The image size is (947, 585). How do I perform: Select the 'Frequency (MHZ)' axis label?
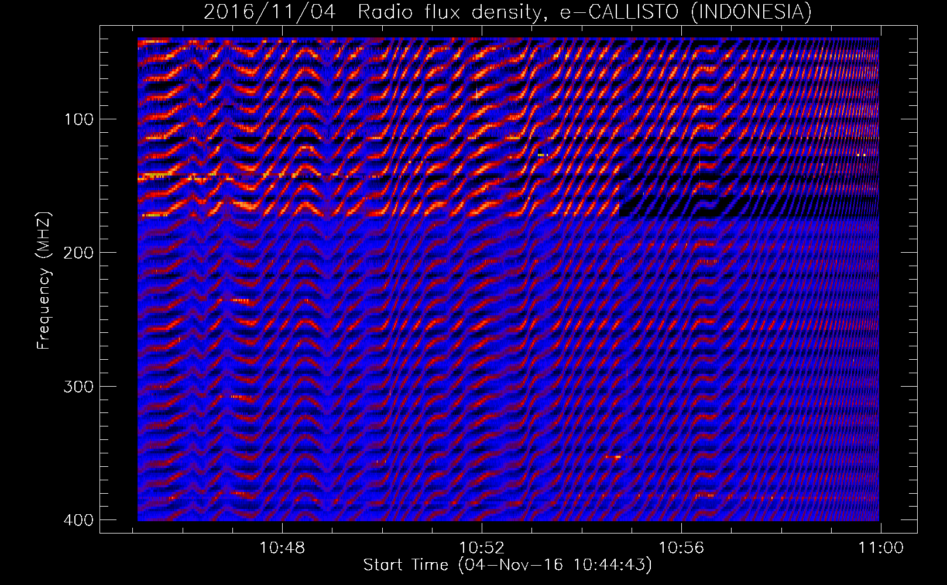44,281
